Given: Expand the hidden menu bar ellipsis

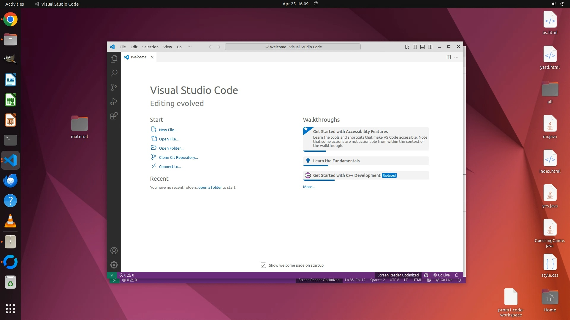Looking at the screenshot, I should pos(189,47).
